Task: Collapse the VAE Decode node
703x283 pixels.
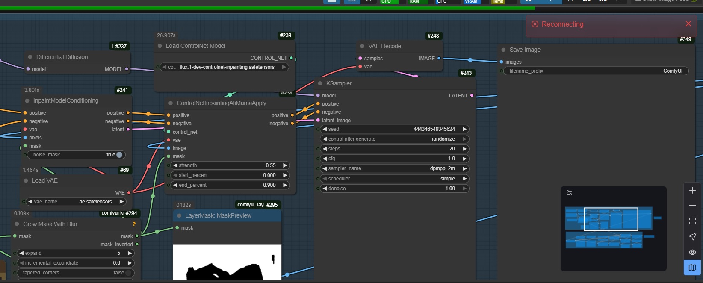Action: (x=362, y=46)
